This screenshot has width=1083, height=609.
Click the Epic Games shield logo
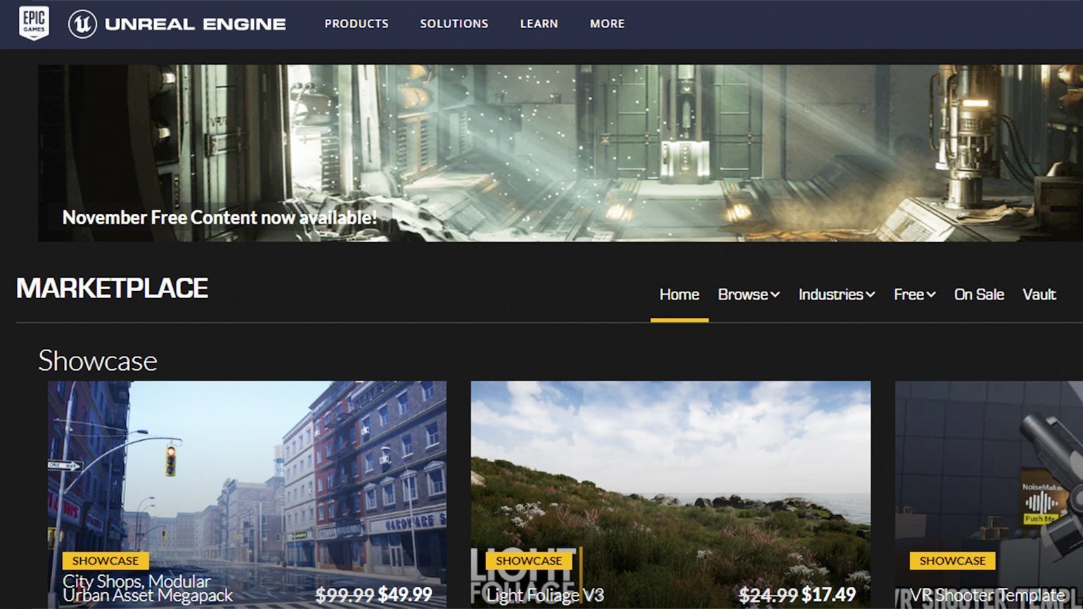[34, 23]
